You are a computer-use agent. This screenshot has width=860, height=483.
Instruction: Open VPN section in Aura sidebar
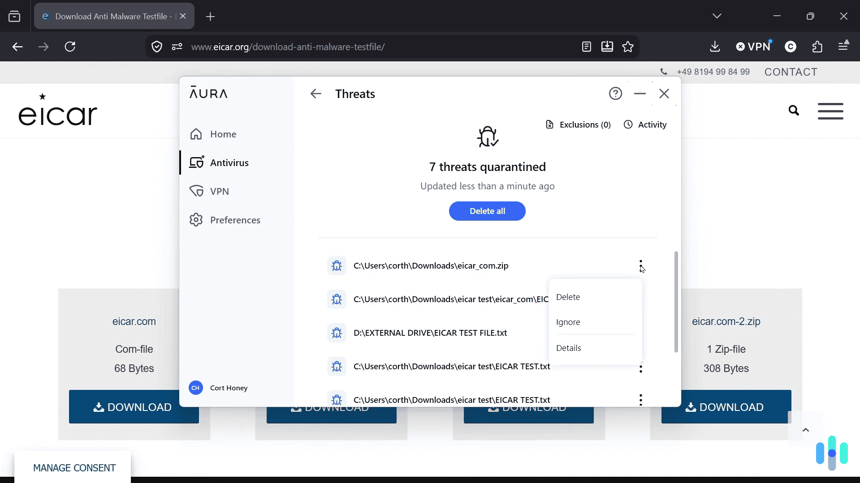[x=209, y=191]
